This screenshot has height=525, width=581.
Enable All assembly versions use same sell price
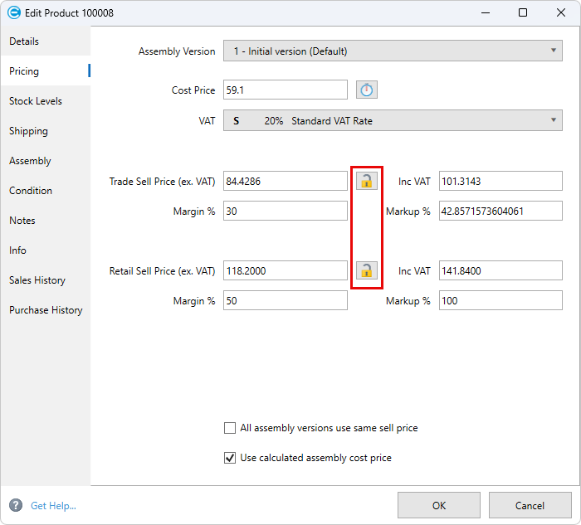[x=230, y=429]
